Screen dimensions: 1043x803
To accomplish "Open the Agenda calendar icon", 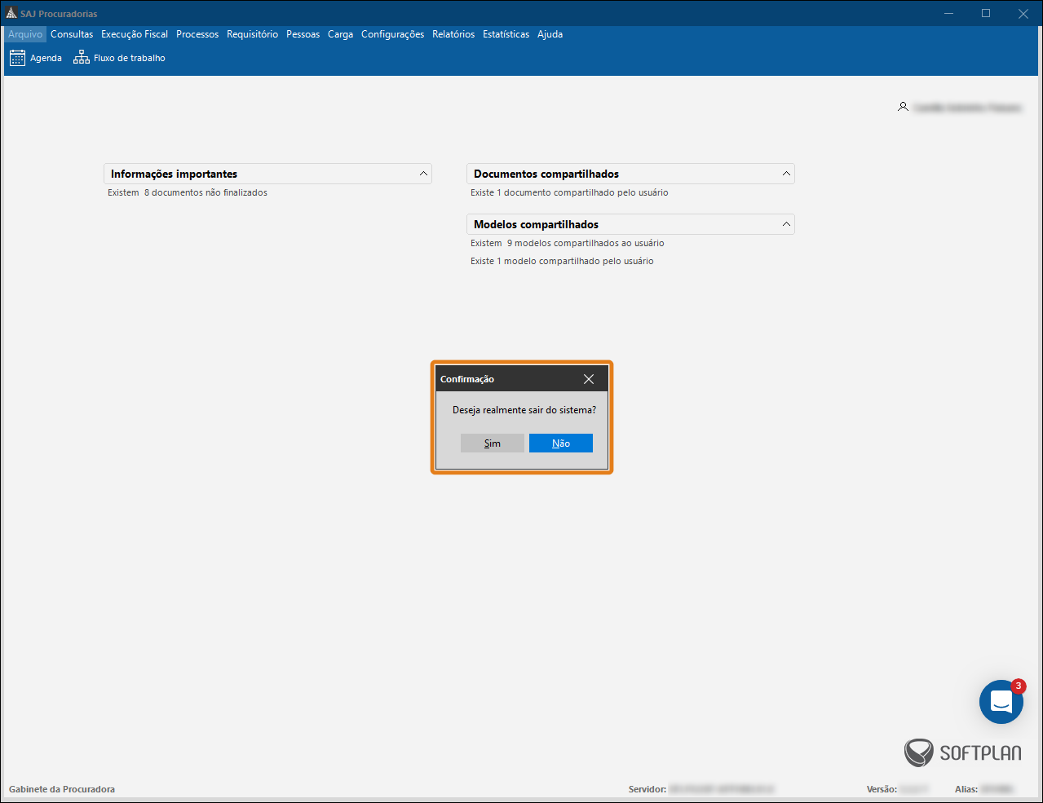I will (x=17, y=58).
